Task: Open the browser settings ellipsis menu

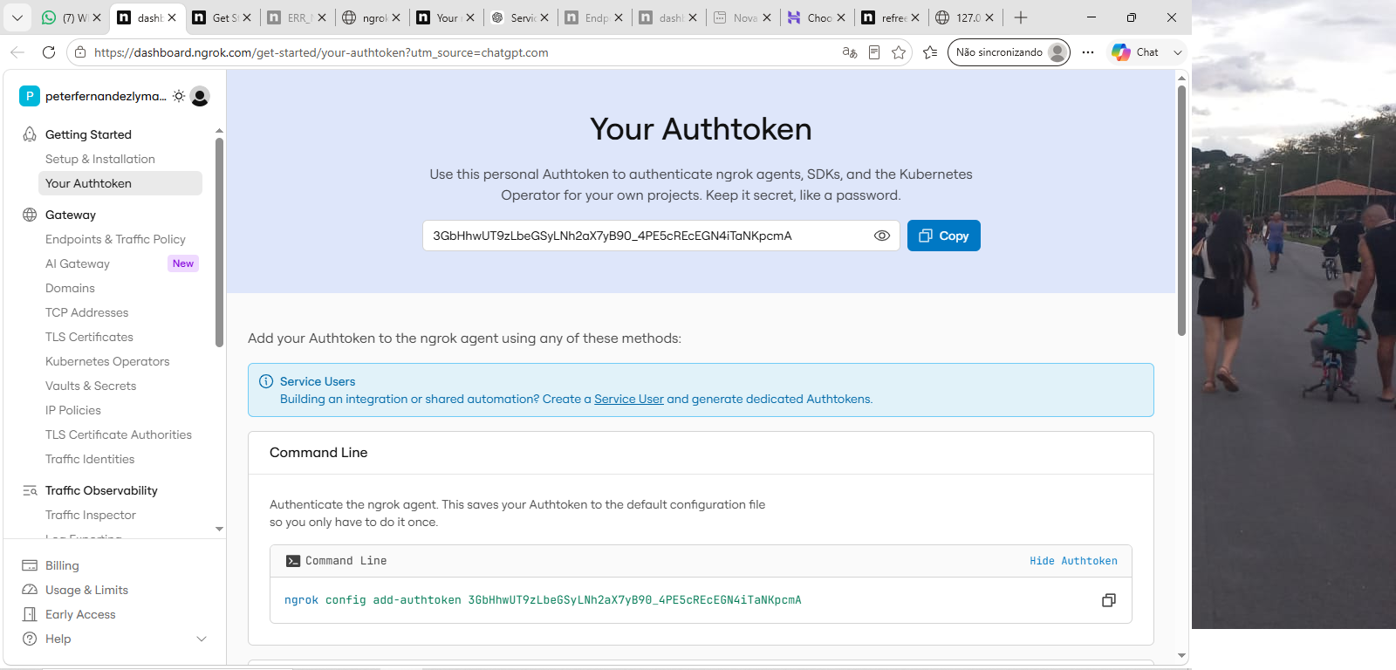Action: 1088,52
